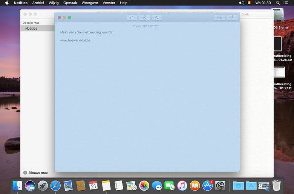Open iTunes music note icon in Dock
Image resolution: width=294 pixels, height=194 pixels.
[182, 186]
